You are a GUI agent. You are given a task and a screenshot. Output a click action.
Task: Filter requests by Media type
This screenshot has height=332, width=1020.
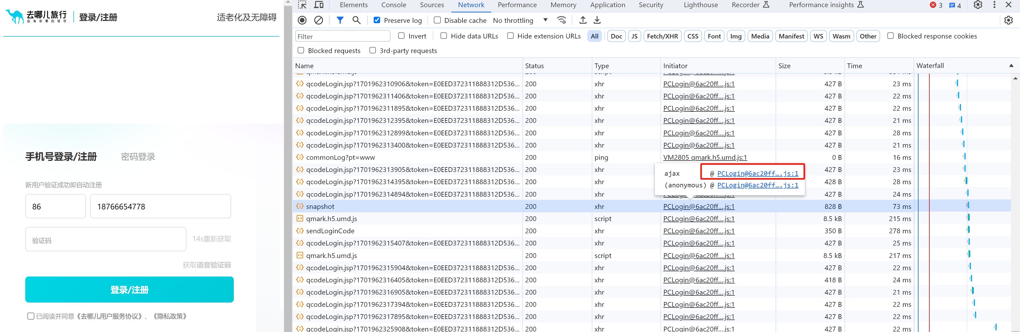tap(760, 36)
